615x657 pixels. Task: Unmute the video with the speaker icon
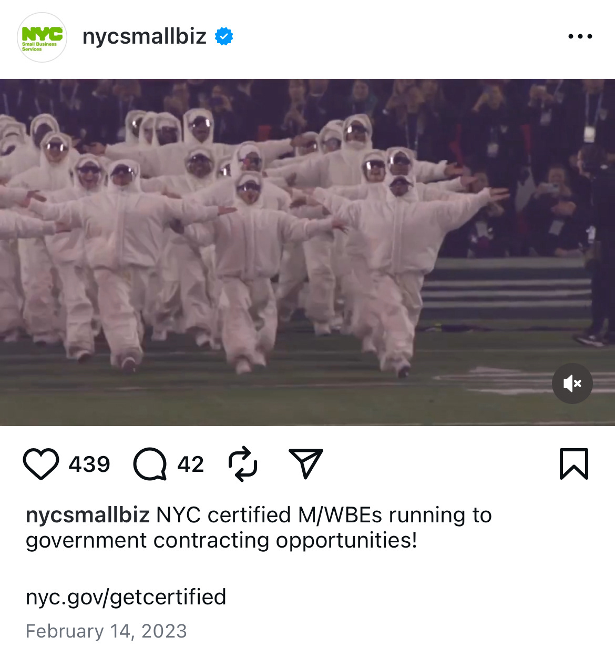572,383
